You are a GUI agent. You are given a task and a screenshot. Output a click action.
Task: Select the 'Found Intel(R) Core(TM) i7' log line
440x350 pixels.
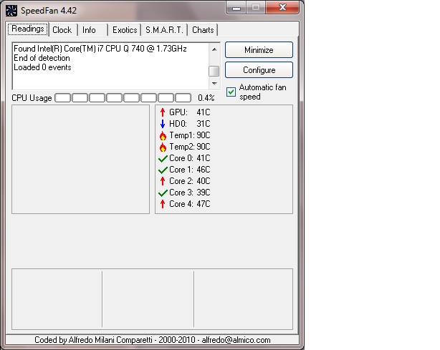[x=100, y=49]
